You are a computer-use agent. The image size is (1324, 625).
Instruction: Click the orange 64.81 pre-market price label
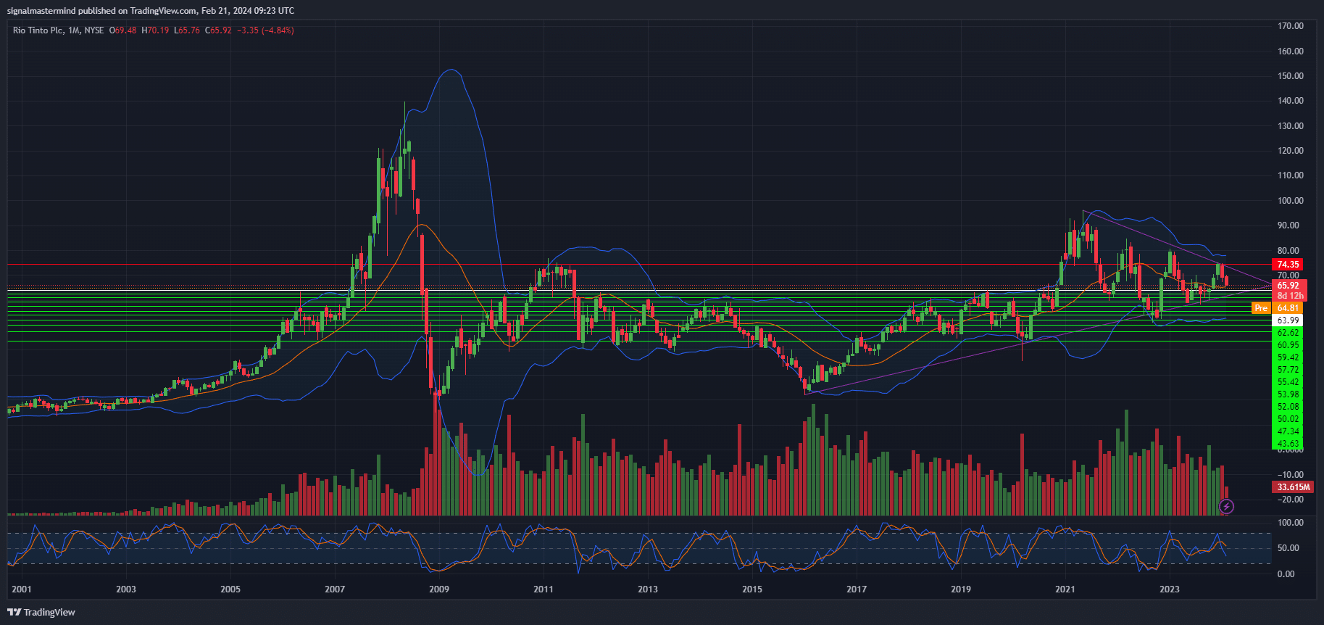point(1288,308)
